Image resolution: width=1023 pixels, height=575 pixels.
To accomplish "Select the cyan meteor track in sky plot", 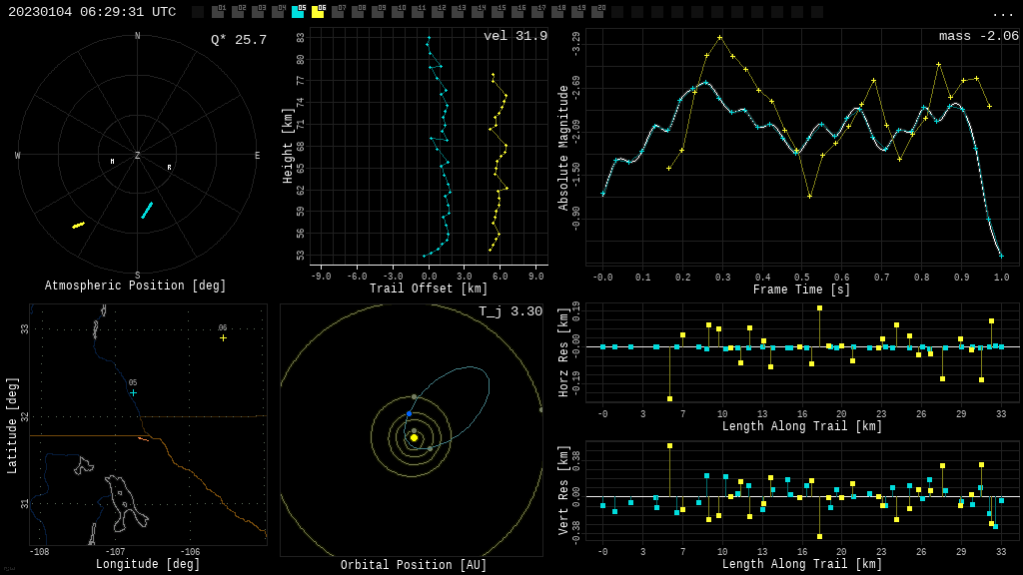I will pos(147,210).
